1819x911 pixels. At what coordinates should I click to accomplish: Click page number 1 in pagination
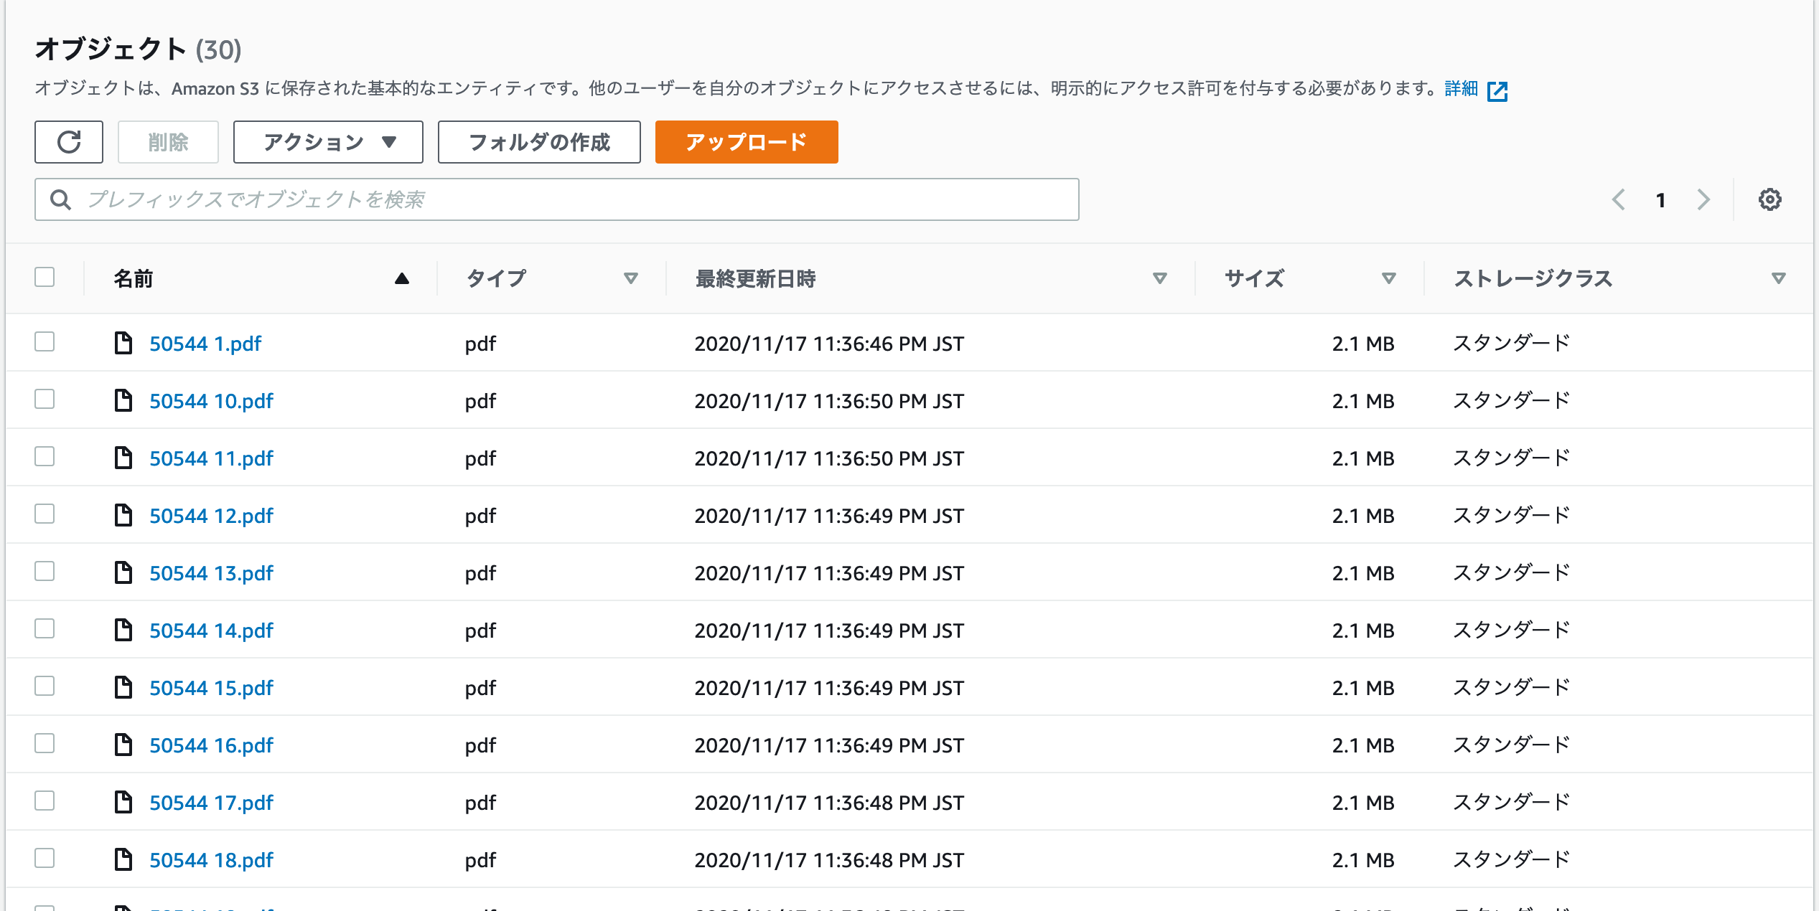(1662, 199)
